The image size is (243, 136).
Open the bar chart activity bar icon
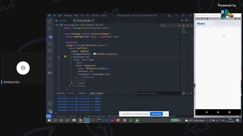coord(50,73)
